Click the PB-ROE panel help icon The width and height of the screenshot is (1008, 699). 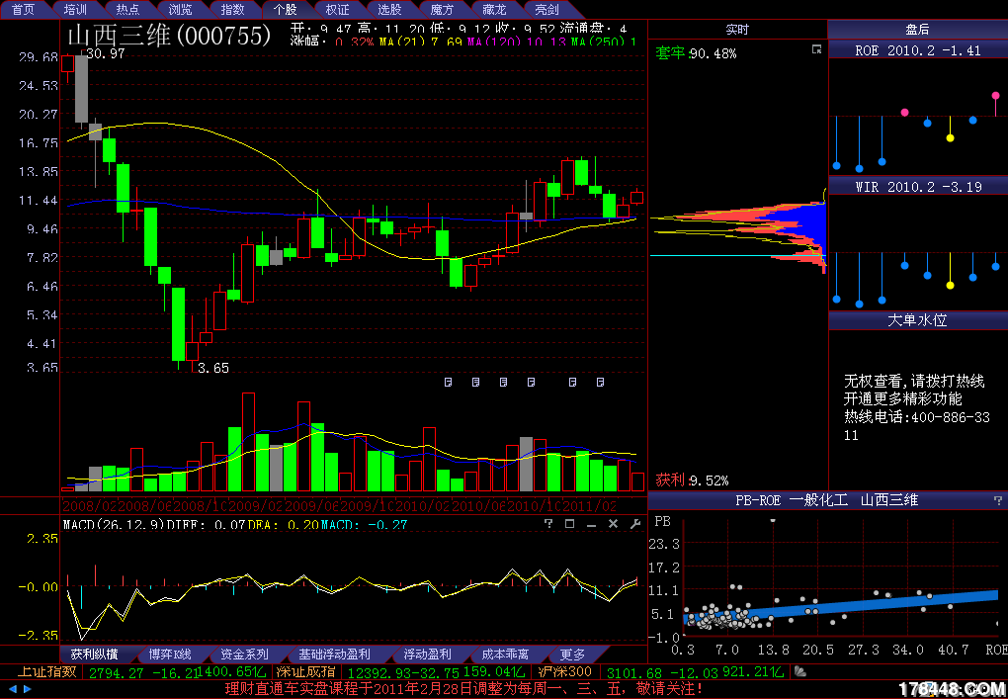[996, 501]
